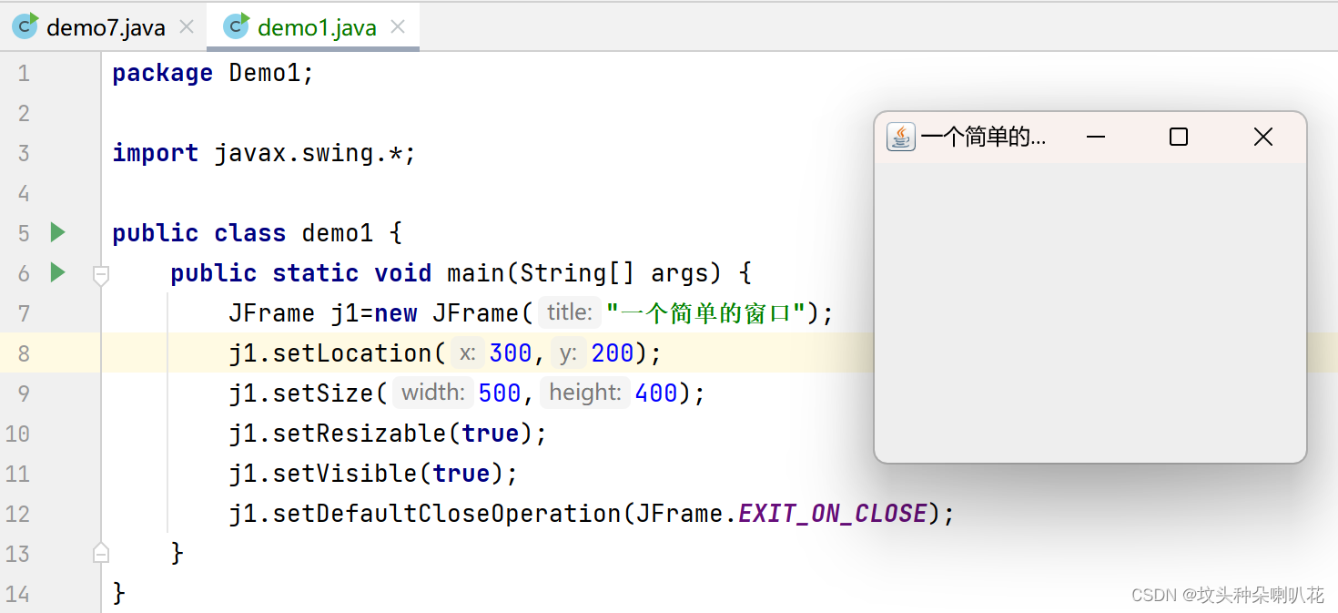Click the 'title:' parameter hint
This screenshot has height=613, width=1338.
[x=570, y=313]
